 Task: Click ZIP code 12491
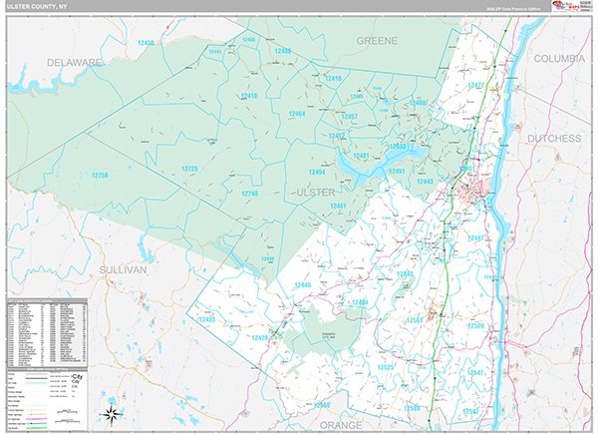tap(397, 171)
